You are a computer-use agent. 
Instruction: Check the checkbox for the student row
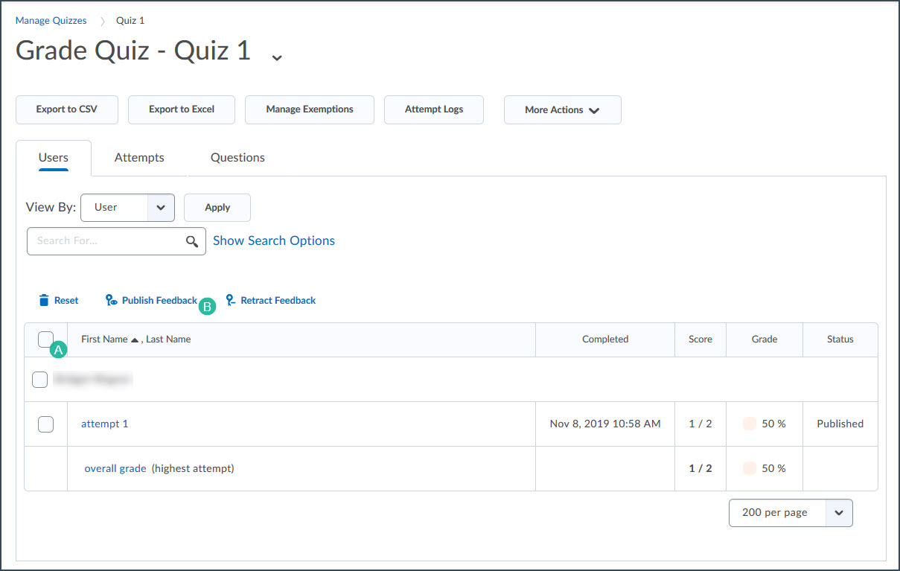(39, 379)
